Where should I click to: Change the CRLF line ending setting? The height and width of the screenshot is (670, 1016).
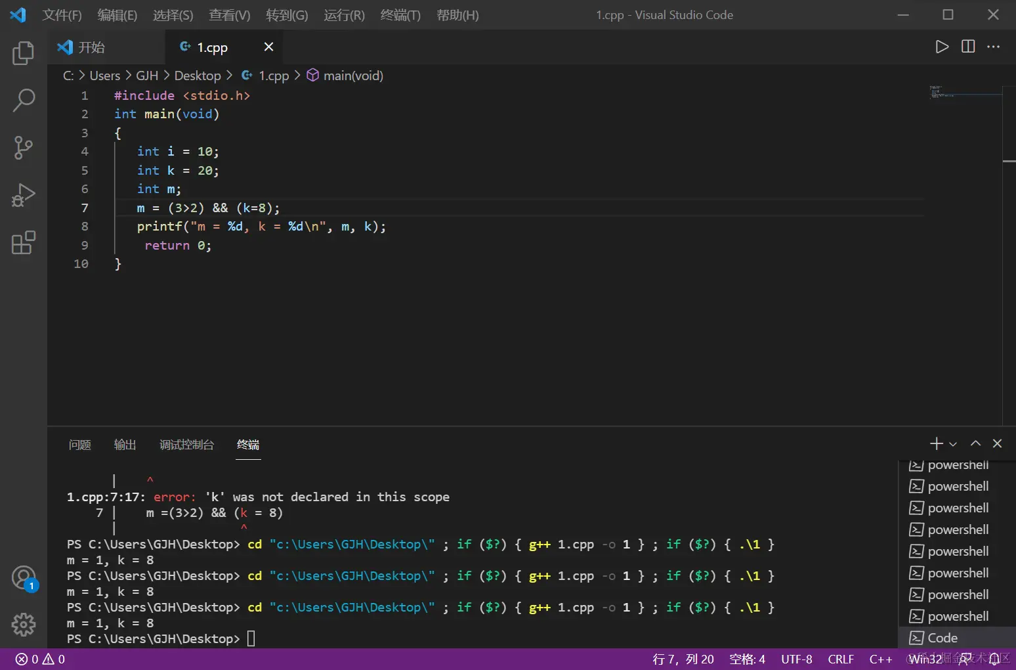[x=840, y=659]
